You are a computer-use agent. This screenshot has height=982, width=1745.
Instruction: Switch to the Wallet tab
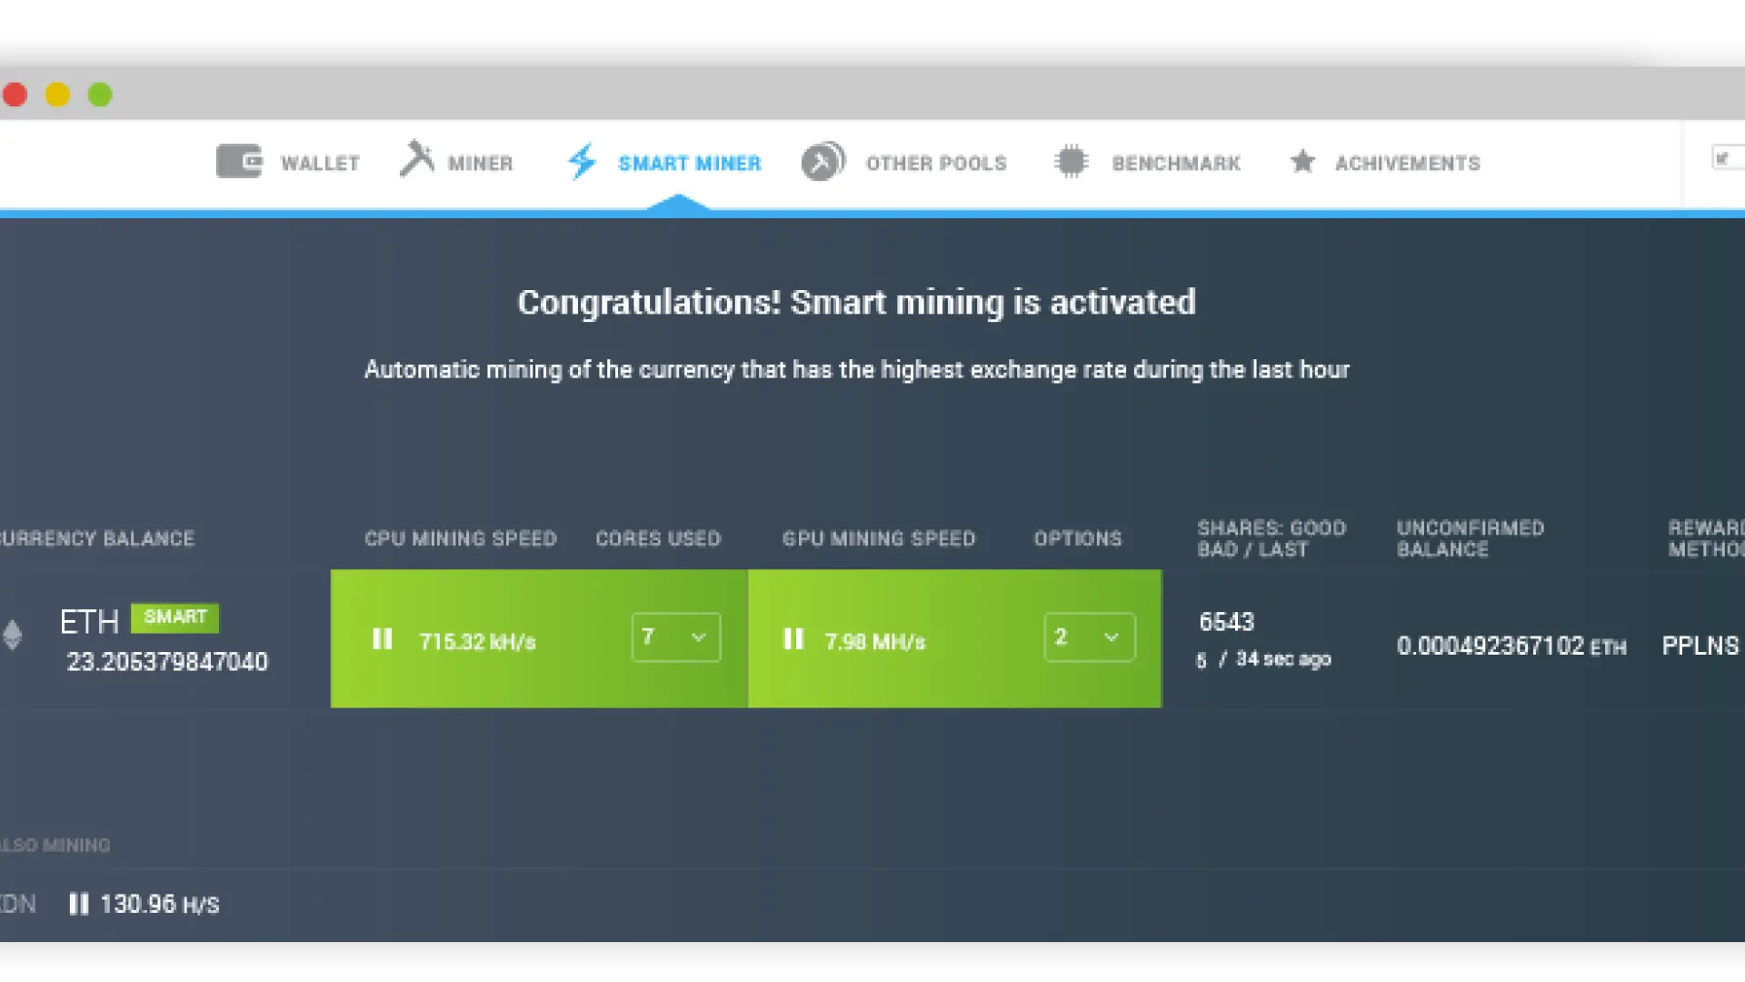coord(320,162)
